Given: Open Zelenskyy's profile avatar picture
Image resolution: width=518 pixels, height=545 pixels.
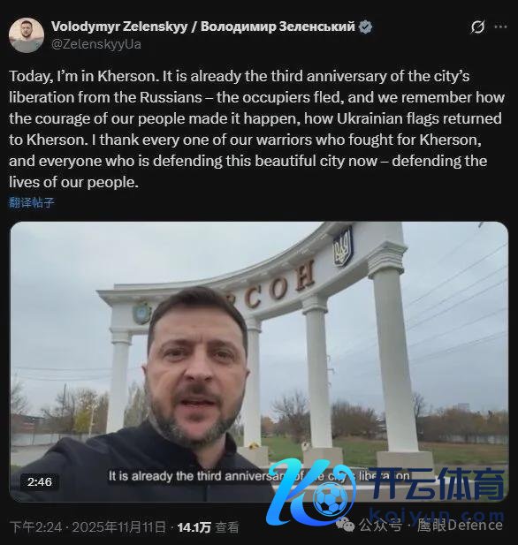Looking at the screenshot, I should (27, 35).
